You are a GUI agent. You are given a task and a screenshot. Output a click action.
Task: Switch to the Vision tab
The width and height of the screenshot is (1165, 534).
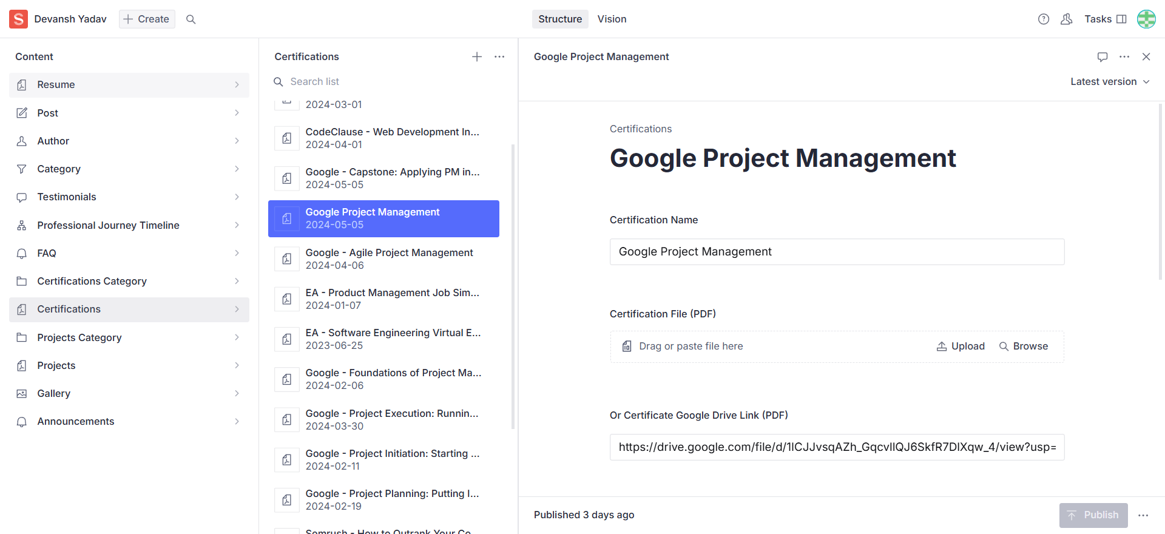coord(612,19)
